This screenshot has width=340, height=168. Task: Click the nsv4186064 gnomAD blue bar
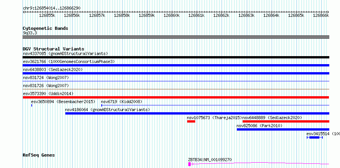(197, 113)
